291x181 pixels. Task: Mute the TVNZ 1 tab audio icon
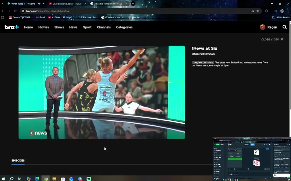[39, 4]
